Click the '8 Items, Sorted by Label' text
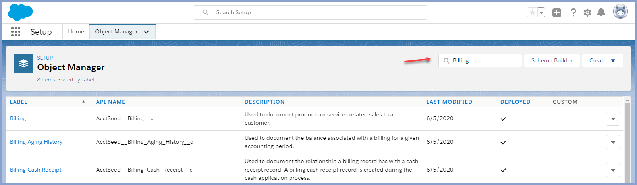637x185 pixels. point(66,80)
